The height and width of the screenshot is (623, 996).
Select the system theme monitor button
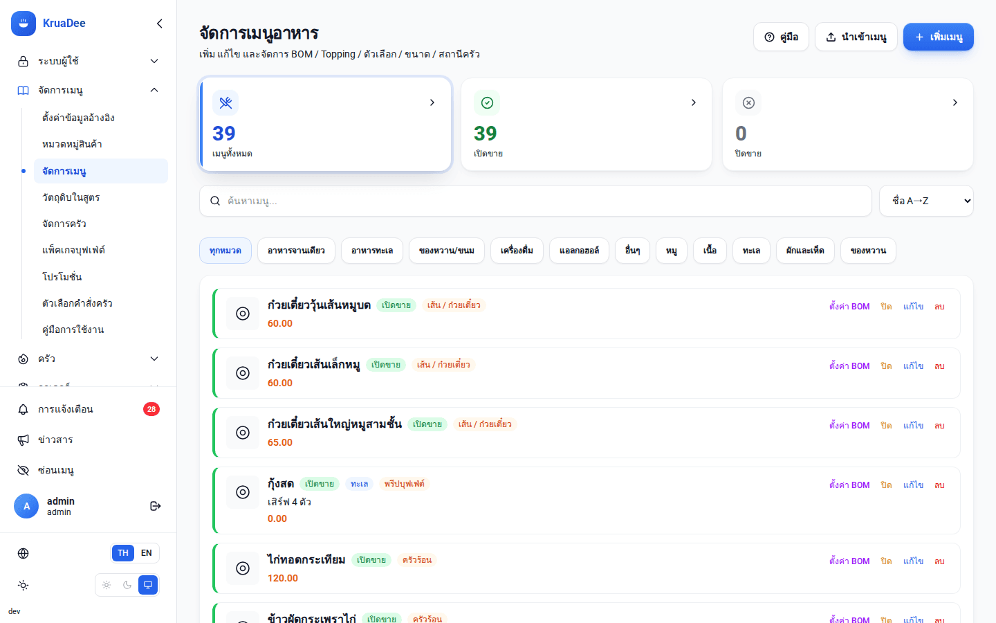click(148, 585)
